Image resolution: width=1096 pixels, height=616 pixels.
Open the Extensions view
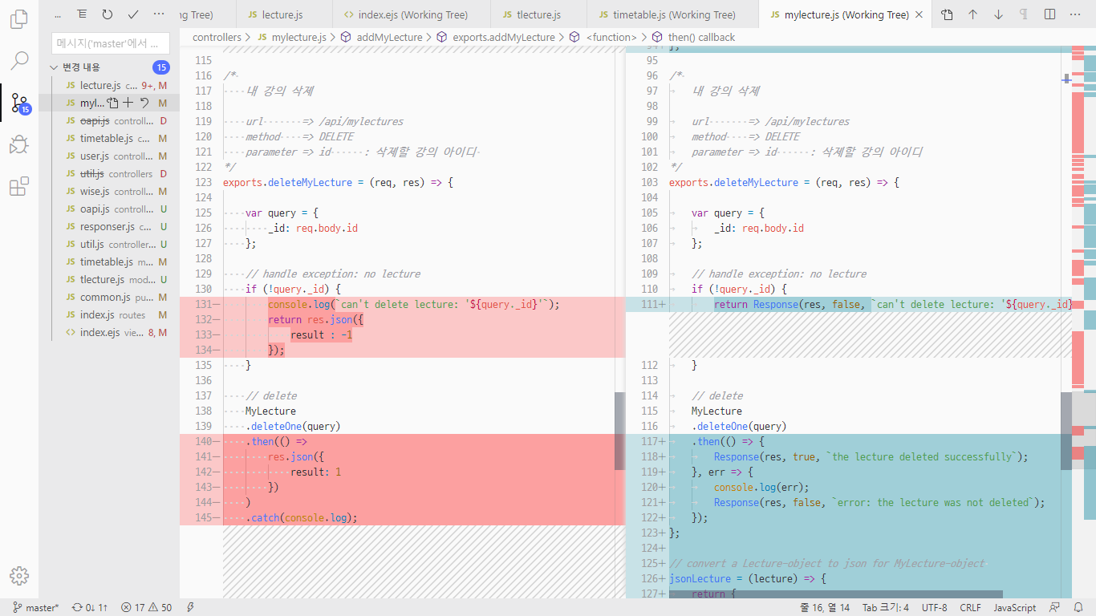coord(19,187)
